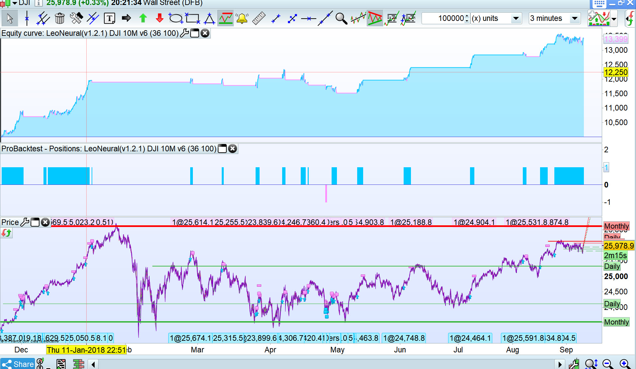636x369 pixels.
Task: Open the (x) units dropdown
Action: pyautogui.click(x=496, y=18)
